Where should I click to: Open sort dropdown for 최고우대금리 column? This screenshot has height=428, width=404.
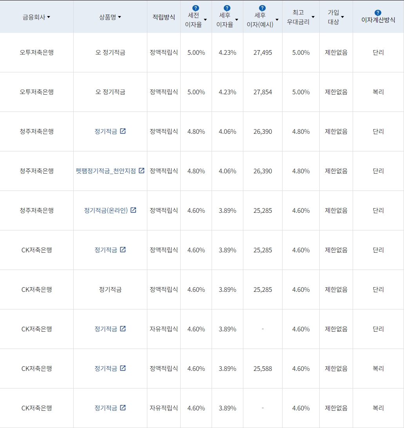tap(313, 17)
